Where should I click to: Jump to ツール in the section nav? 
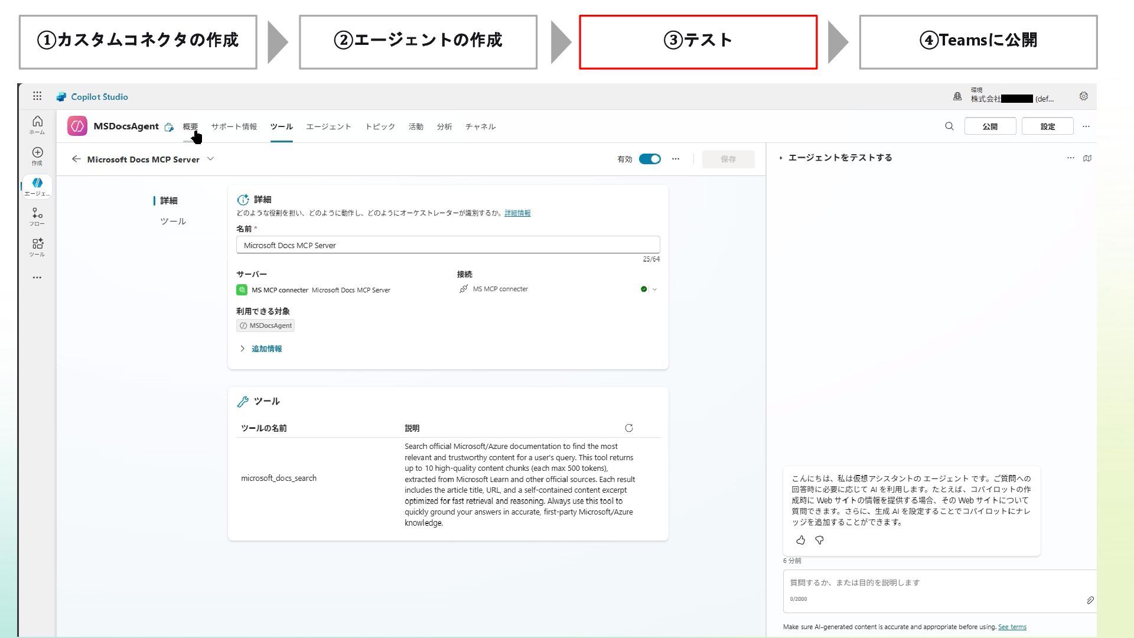pyautogui.click(x=173, y=221)
